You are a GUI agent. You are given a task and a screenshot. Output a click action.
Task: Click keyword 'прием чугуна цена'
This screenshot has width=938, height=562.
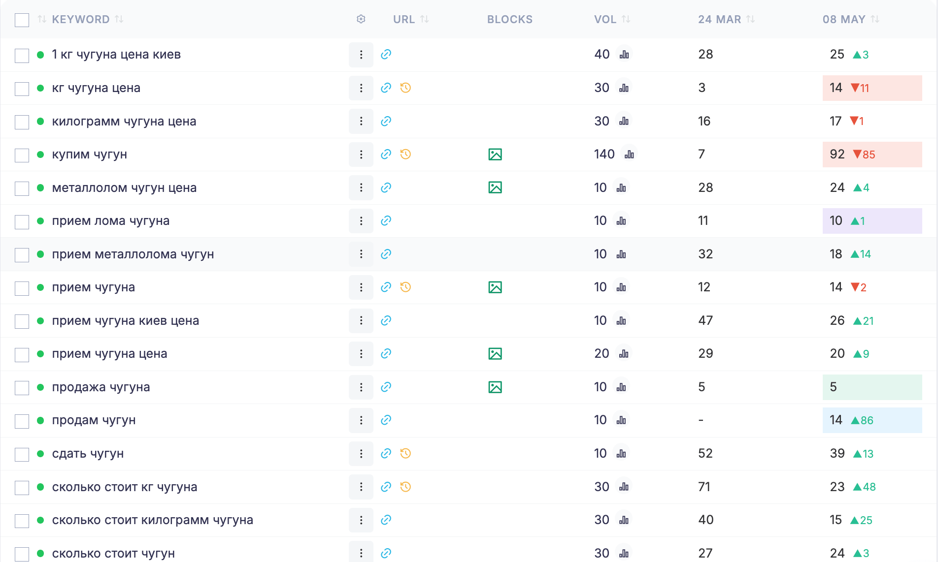[x=109, y=354]
